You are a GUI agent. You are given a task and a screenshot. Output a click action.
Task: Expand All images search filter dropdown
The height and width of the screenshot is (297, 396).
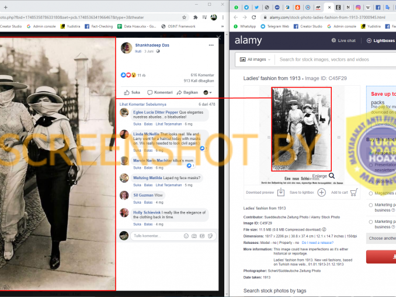[x=255, y=60]
